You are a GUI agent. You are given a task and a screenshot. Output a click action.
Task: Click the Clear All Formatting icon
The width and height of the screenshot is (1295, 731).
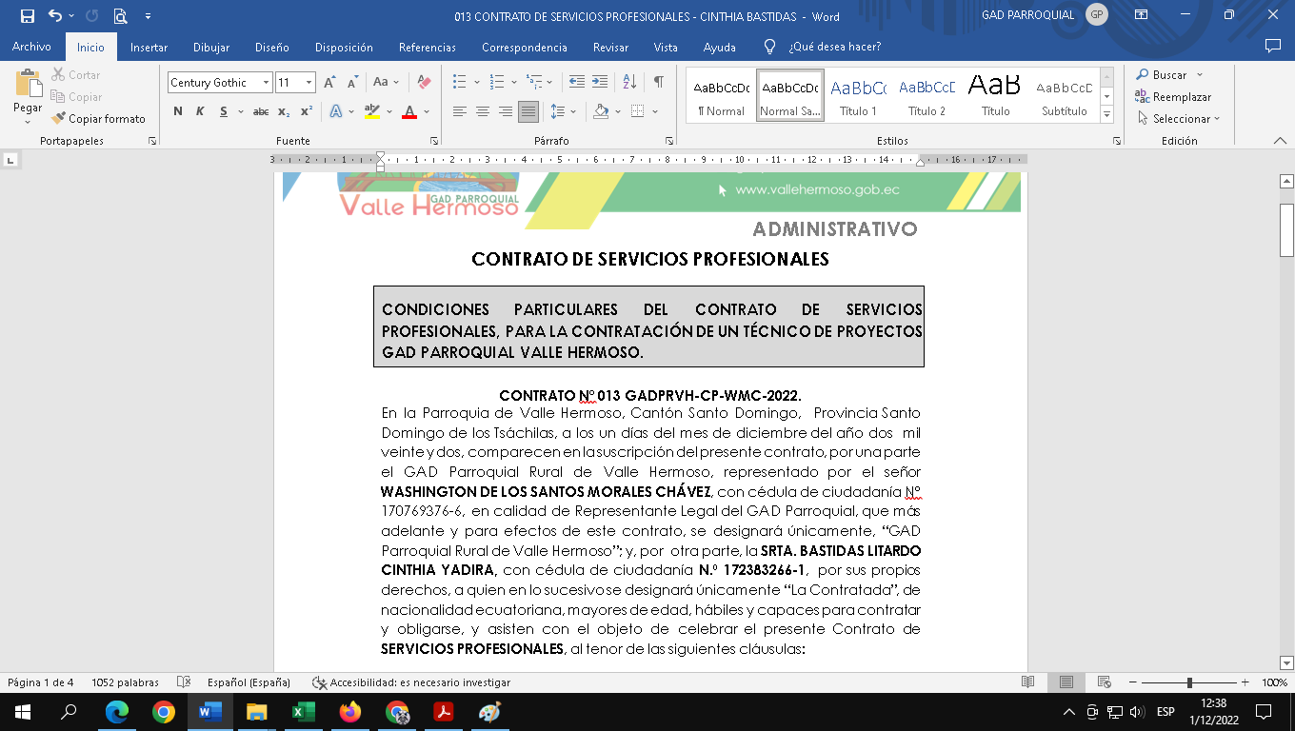[x=425, y=83]
